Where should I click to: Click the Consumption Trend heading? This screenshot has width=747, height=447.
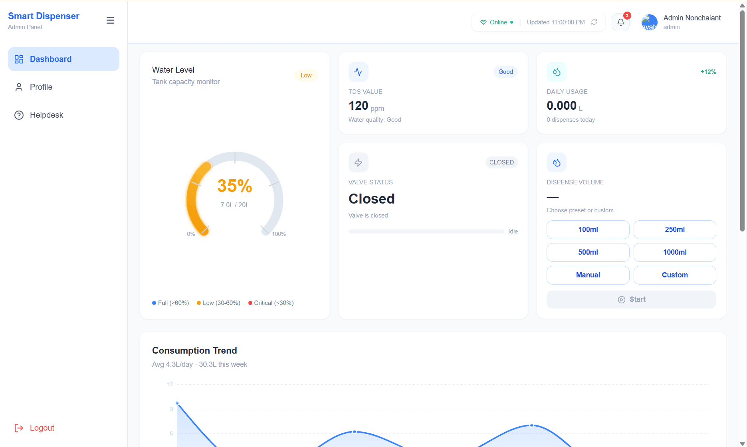pyautogui.click(x=194, y=350)
